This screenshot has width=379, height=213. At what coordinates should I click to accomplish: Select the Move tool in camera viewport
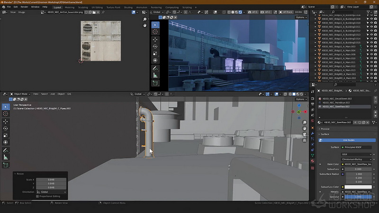155,39
